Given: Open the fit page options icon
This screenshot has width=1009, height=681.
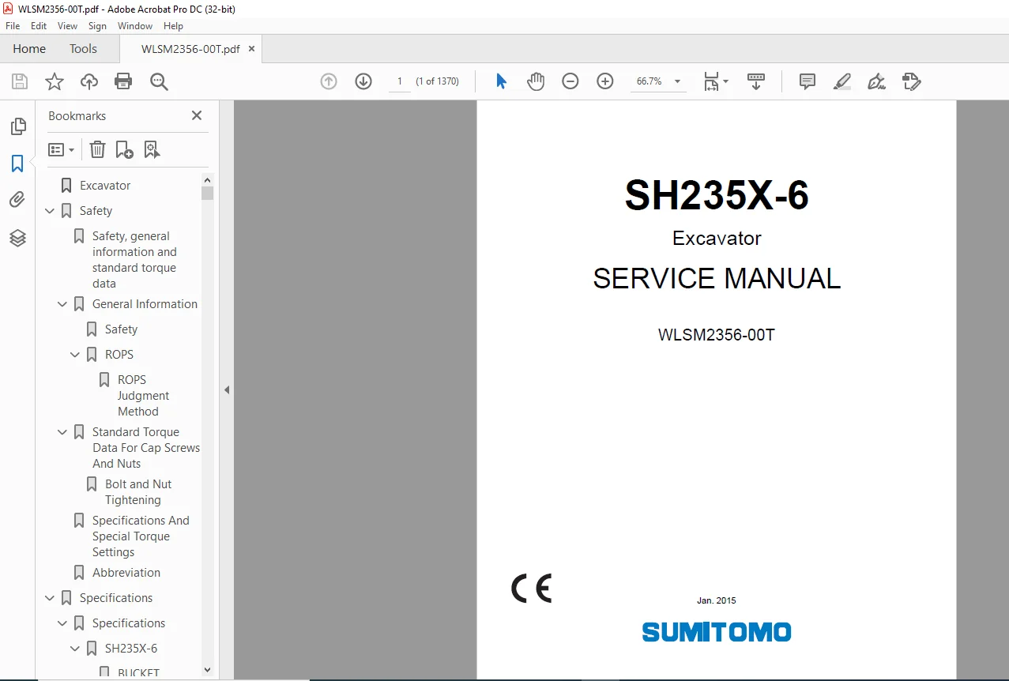Looking at the screenshot, I should [716, 81].
